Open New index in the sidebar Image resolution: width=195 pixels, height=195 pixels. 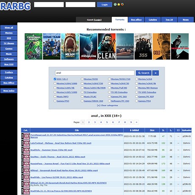click(9, 91)
